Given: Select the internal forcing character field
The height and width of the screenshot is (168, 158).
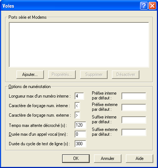Looking at the screenshot, I should click(x=77, y=106).
